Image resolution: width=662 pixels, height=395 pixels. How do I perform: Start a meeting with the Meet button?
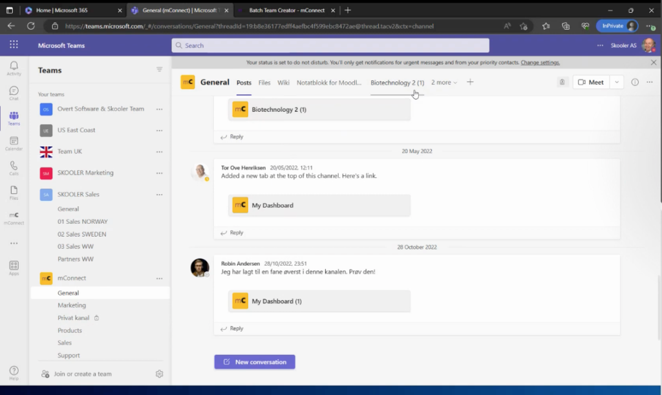pos(590,82)
